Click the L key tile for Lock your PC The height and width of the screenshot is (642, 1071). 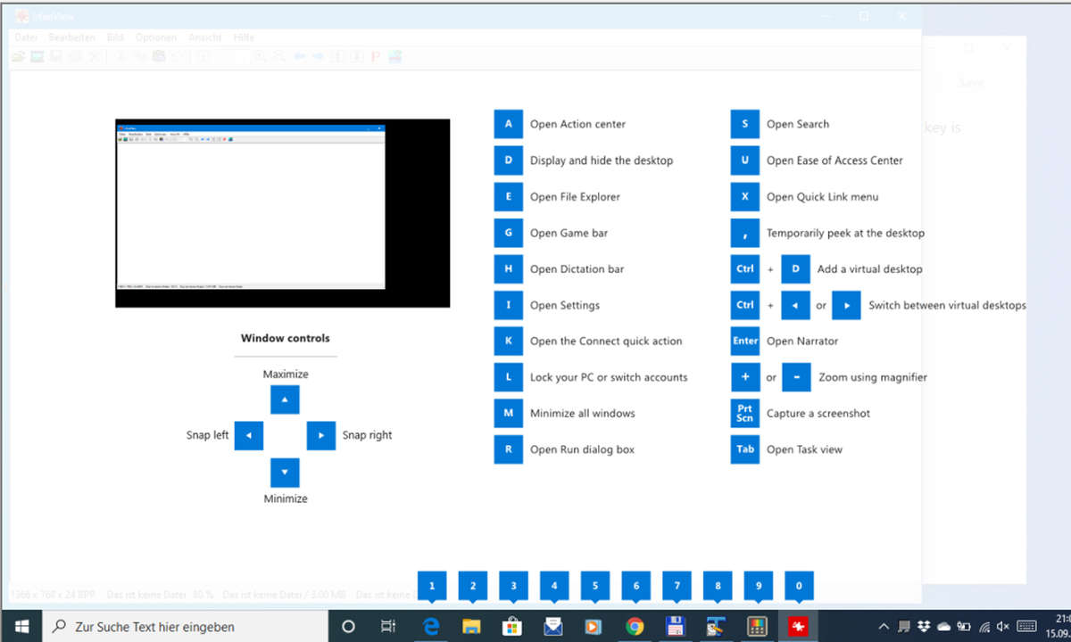508,377
